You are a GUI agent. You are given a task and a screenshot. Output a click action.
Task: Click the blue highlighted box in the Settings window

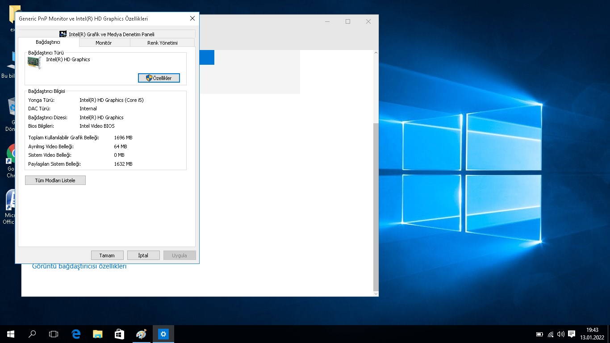click(207, 57)
